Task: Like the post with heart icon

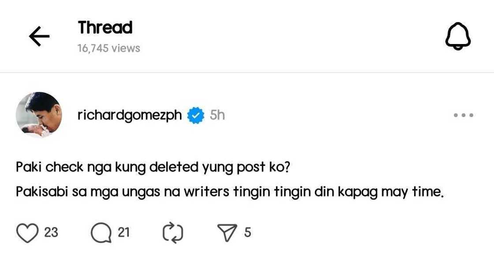Action: click(27, 233)
